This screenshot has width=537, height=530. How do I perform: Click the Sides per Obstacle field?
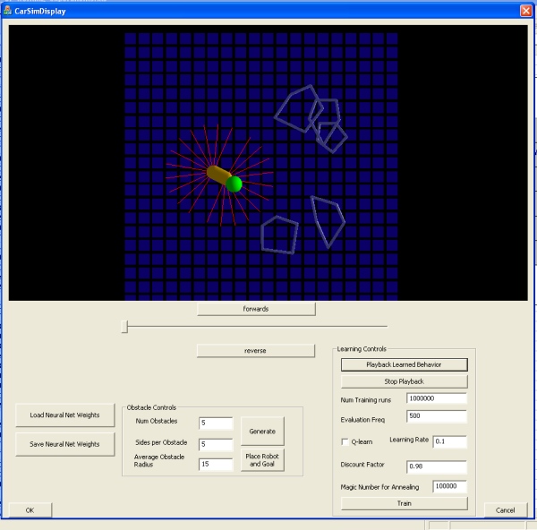tap(216, 444)
